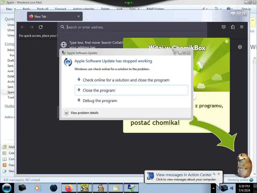
Task: Click the taskbar clock showing 6:39 PM
Action: click(x=244, y=188)
